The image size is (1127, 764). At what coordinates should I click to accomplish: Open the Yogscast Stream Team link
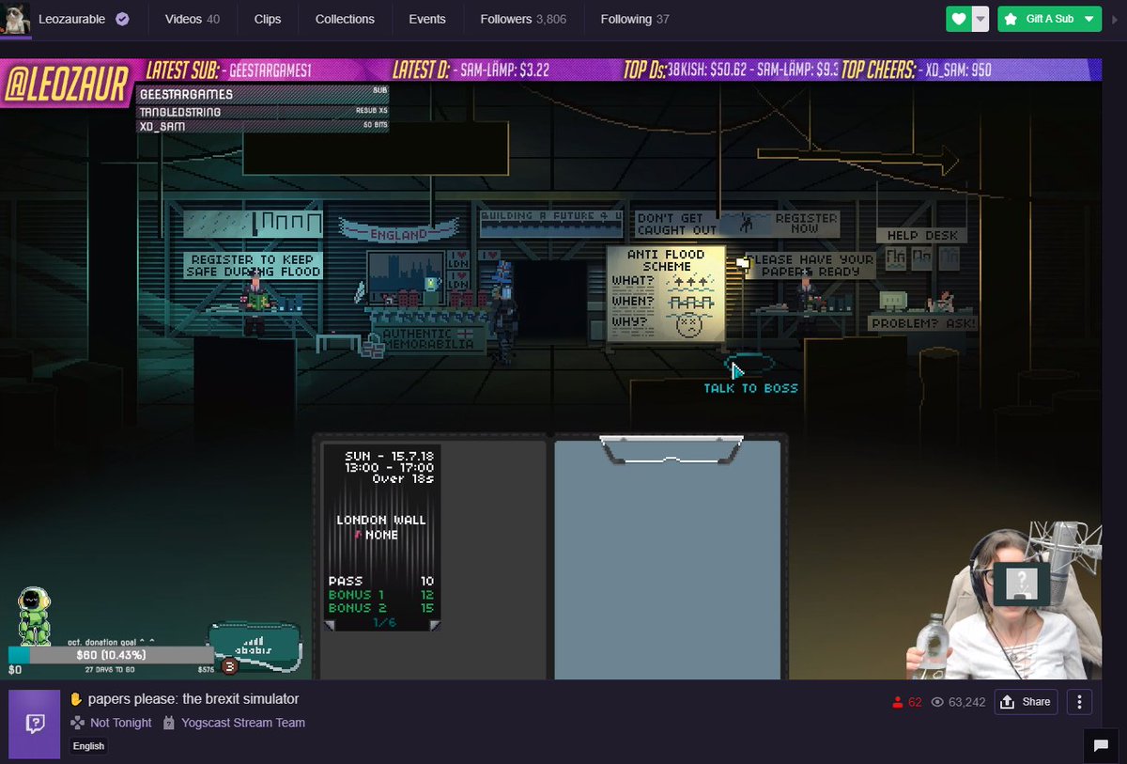click(242, 723)
